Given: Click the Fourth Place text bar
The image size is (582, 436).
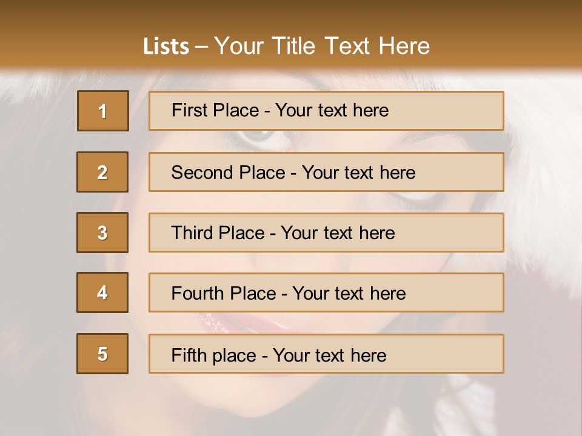Looking at the screenshot, I should click(x=326, y=292).
